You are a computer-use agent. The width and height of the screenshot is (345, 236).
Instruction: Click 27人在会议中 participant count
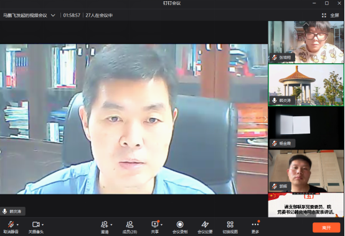[99, 16]
